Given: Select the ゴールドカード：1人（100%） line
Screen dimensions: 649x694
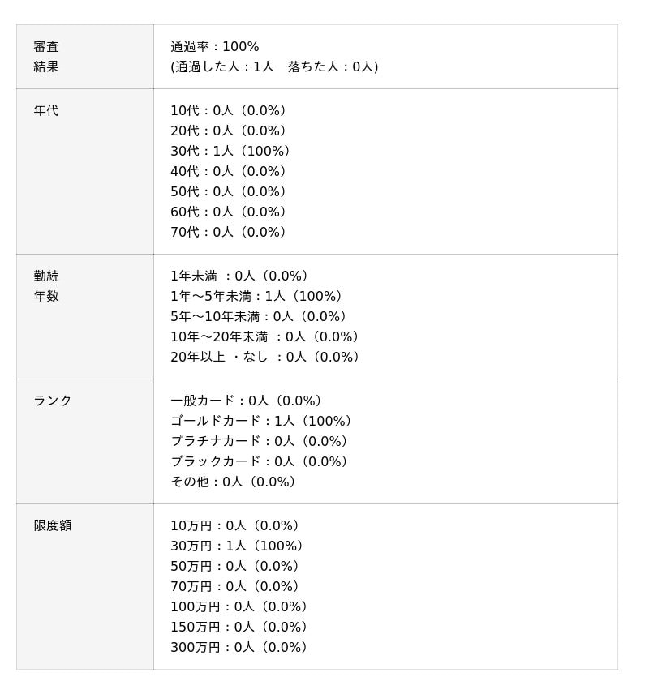Looking at the screenshot, I should tap(264, 422).
